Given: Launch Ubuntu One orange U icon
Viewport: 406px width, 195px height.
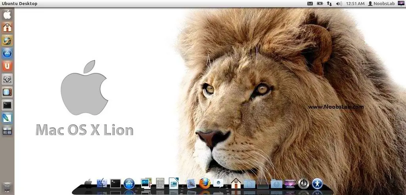Looking at the screenshot, I should pyautogui.click(x=7, y=66).
